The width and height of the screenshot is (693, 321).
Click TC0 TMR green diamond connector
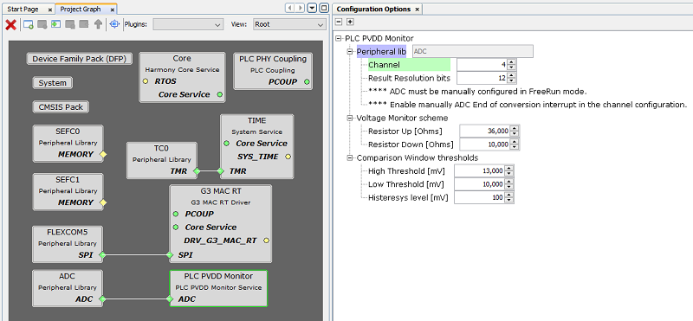(197, 170)
